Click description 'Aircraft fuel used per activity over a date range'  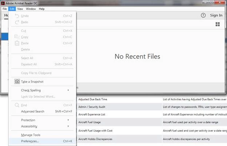pyautogui.click(x=190, y=122)
